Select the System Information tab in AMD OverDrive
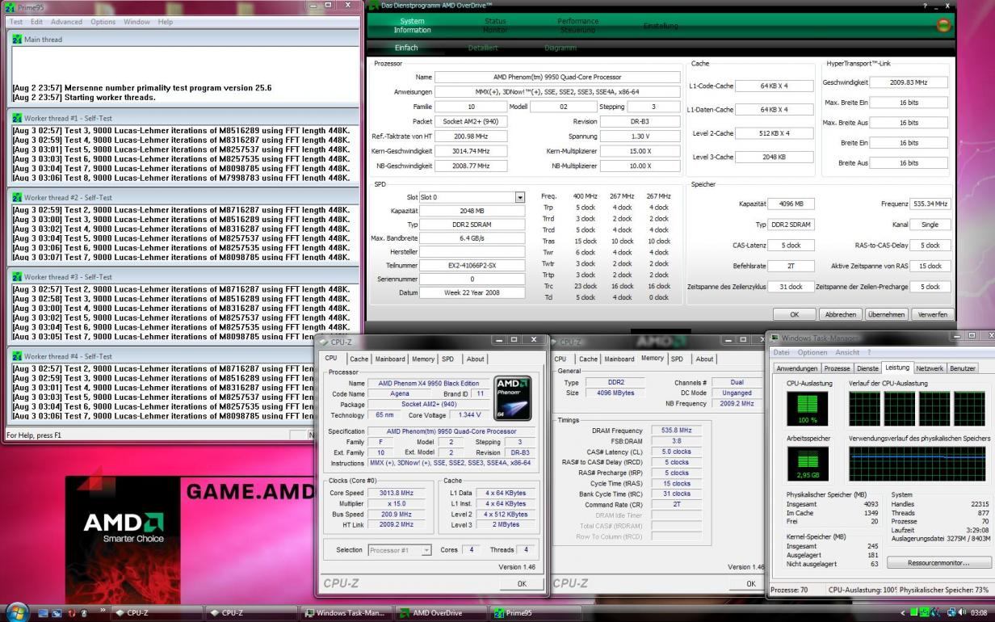This screenshot has height=622, width=995. point(413,26)
